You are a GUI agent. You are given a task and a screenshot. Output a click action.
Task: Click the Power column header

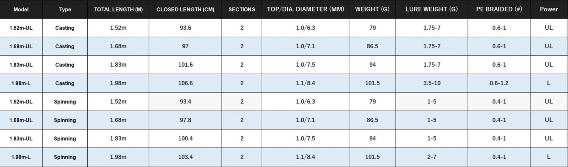pyautogui.click(x=549, y=9)
